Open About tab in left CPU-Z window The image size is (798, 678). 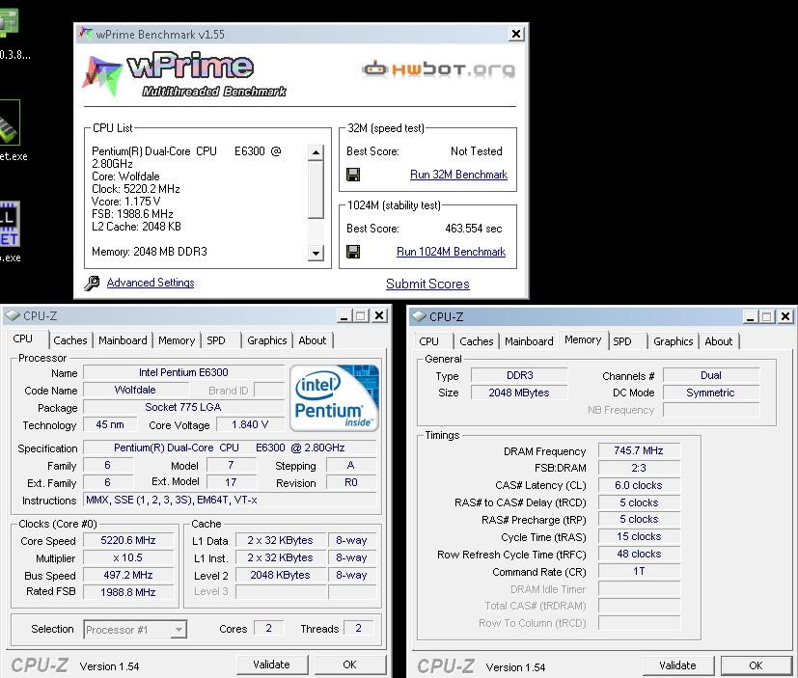point(313,340)
